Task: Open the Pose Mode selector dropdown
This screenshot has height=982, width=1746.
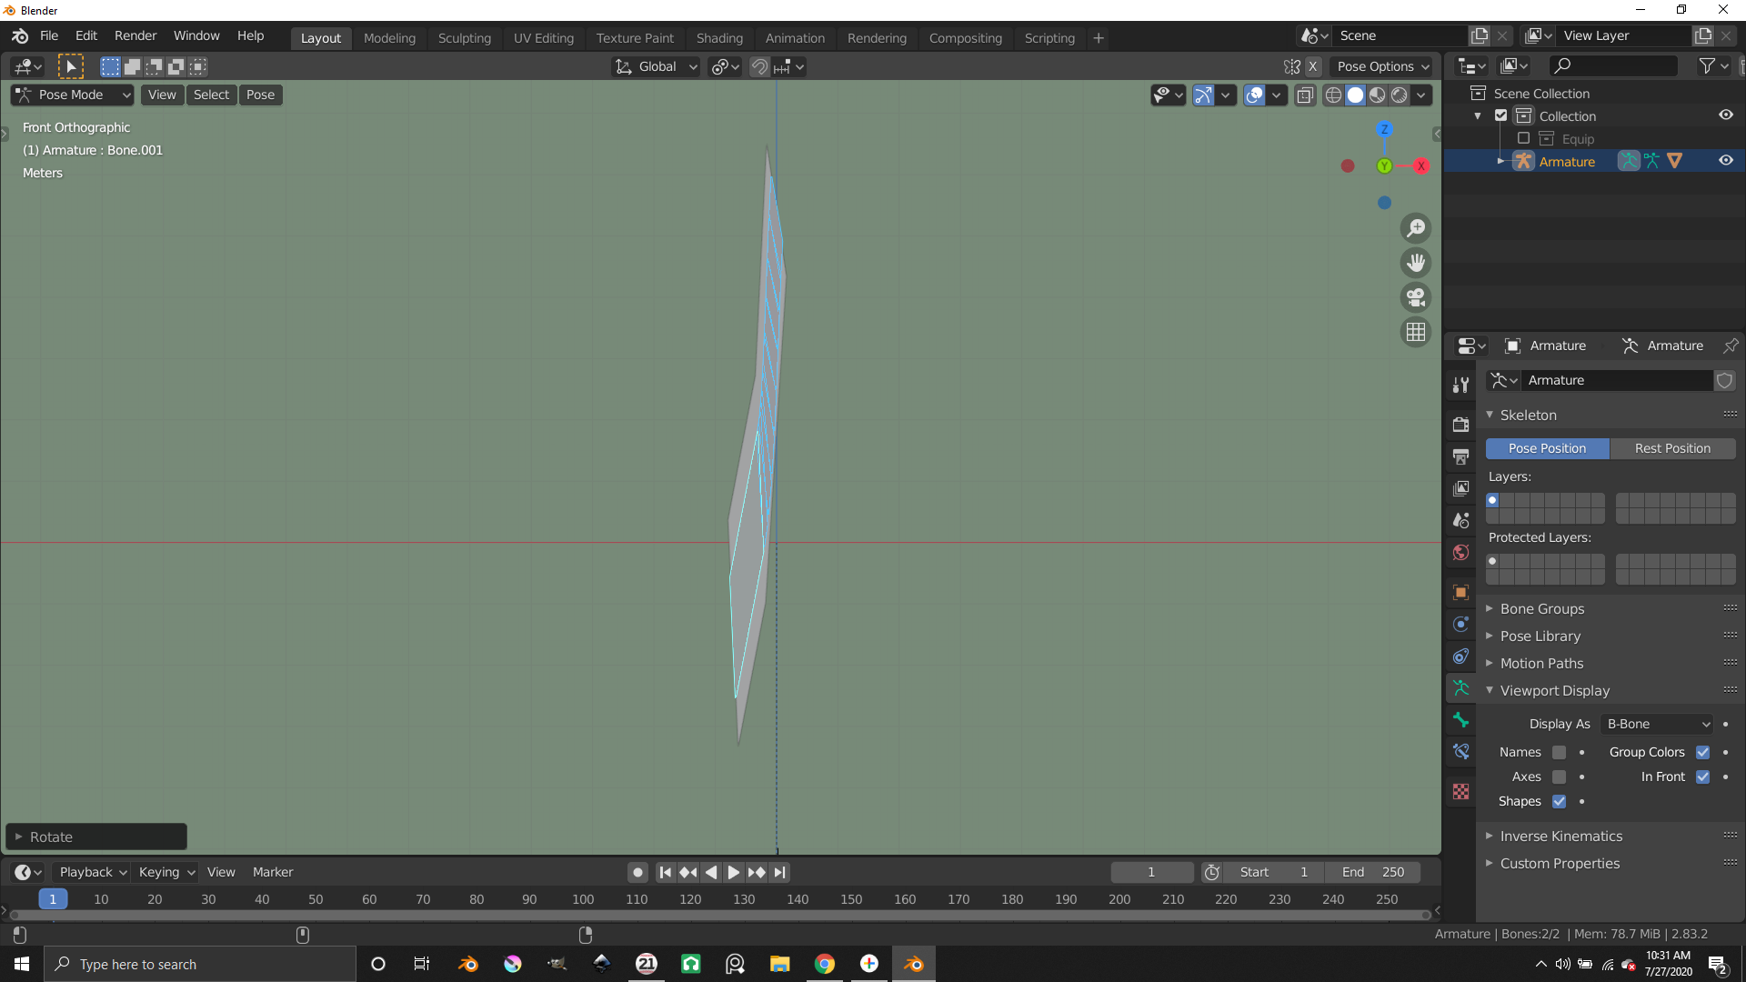Action: point(73,95)
